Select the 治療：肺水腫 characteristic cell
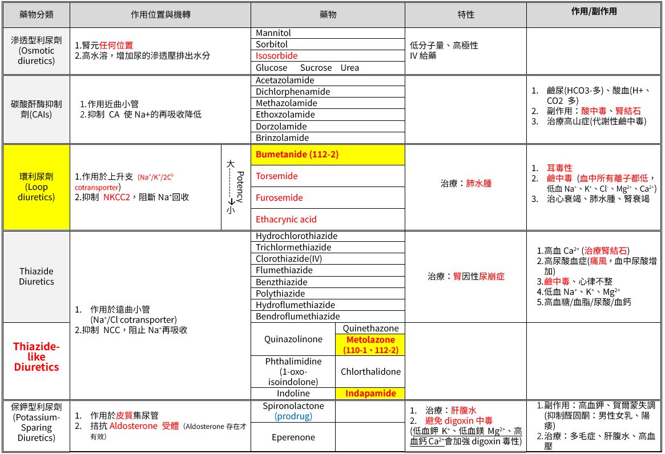665x454 pixels. point(466,184)
